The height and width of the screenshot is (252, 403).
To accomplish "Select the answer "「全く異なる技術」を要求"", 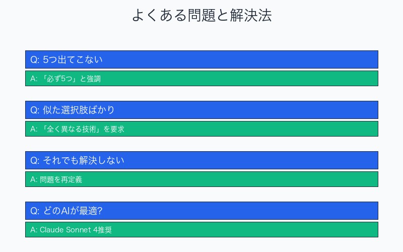I will coord(201,129).
